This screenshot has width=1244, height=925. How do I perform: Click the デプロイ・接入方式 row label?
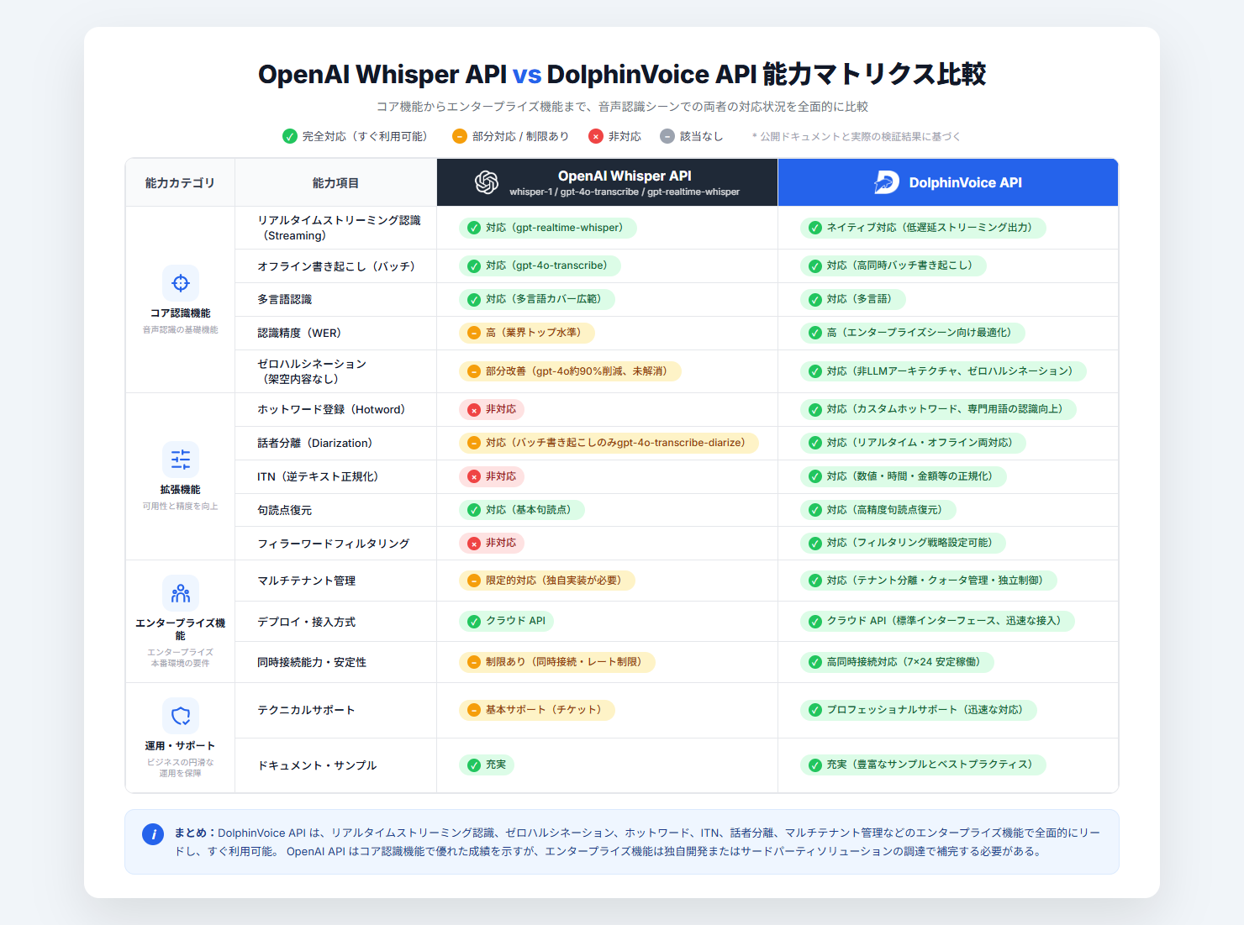coord(306,622)
